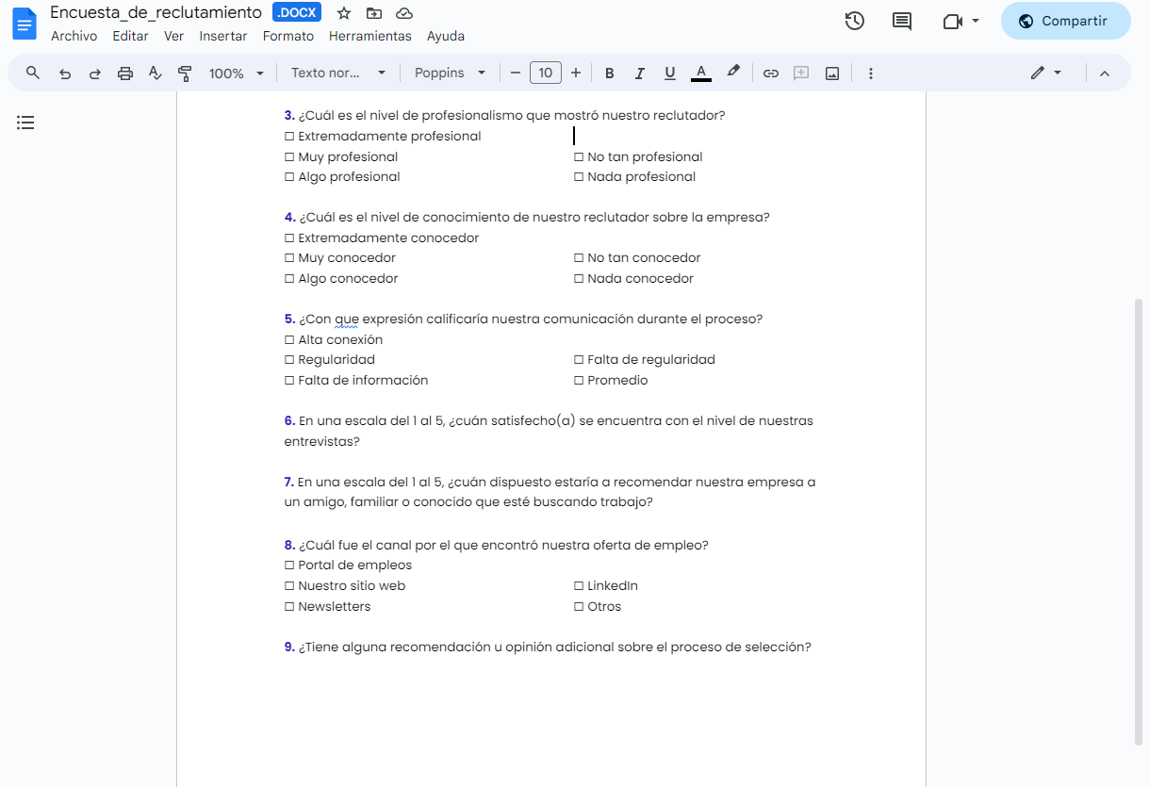This screenshot has height=787, width=1149.
Task: Show document outline icon
Action: tap(25, 123)
